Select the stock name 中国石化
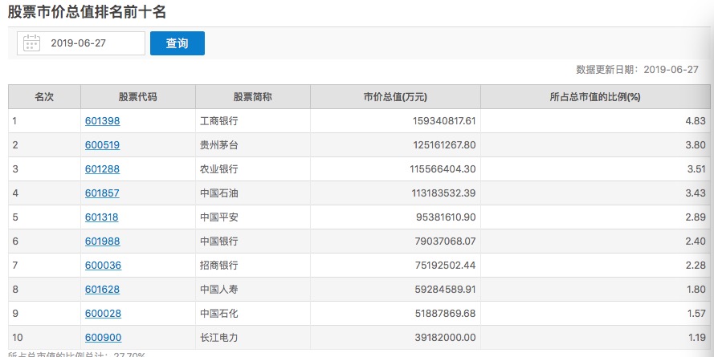The height and width of the screenshot is (357, 714). click(219, 314)
